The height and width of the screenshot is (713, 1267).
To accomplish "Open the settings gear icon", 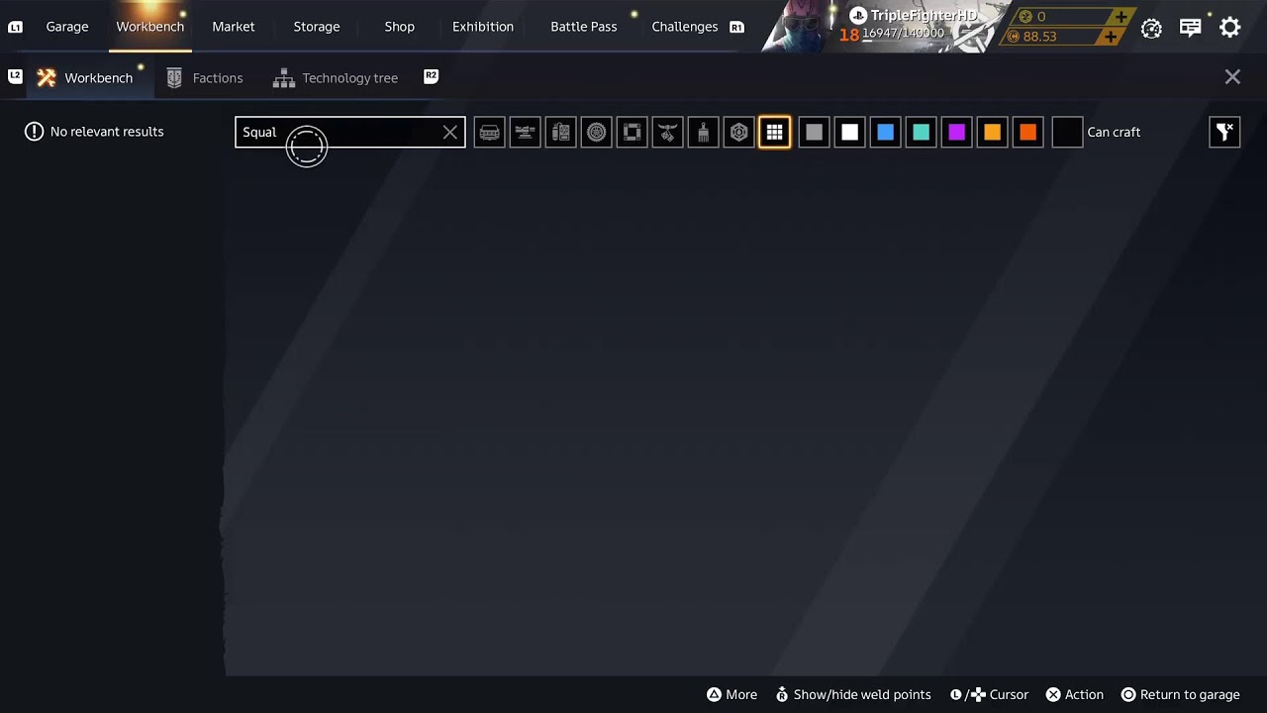I will click(x=1229, y=28).
